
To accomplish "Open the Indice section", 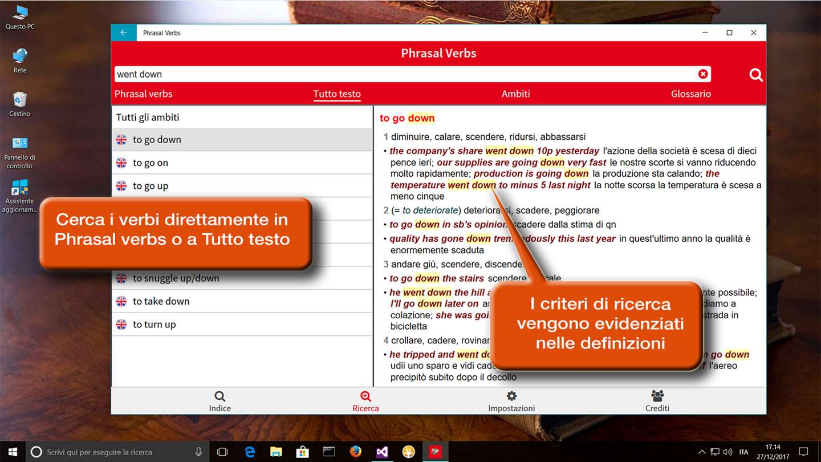I will tap(220, 401).
